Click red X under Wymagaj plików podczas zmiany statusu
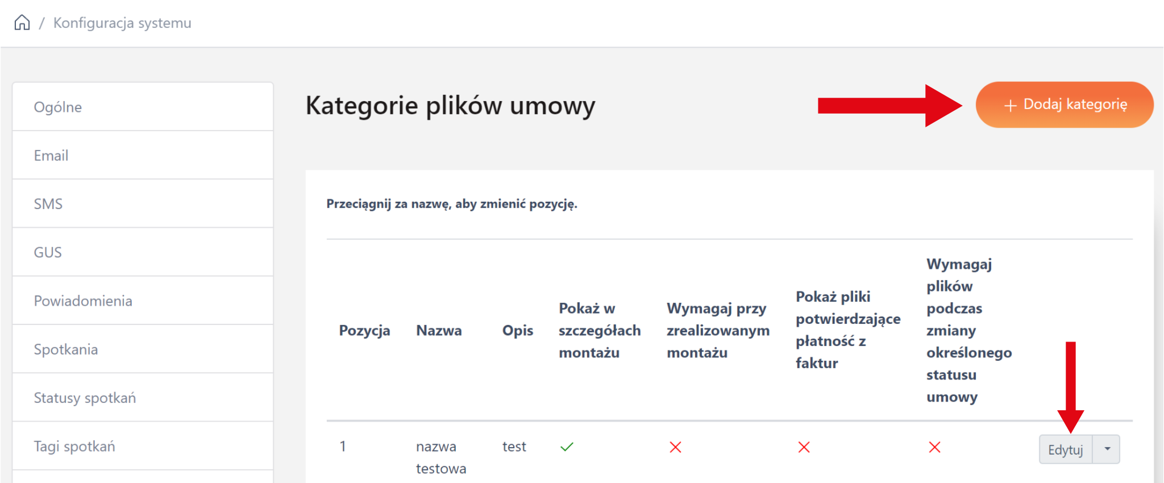Viewport: 1164px width, 483px height. pyautogui.click(x=934, y=447)
